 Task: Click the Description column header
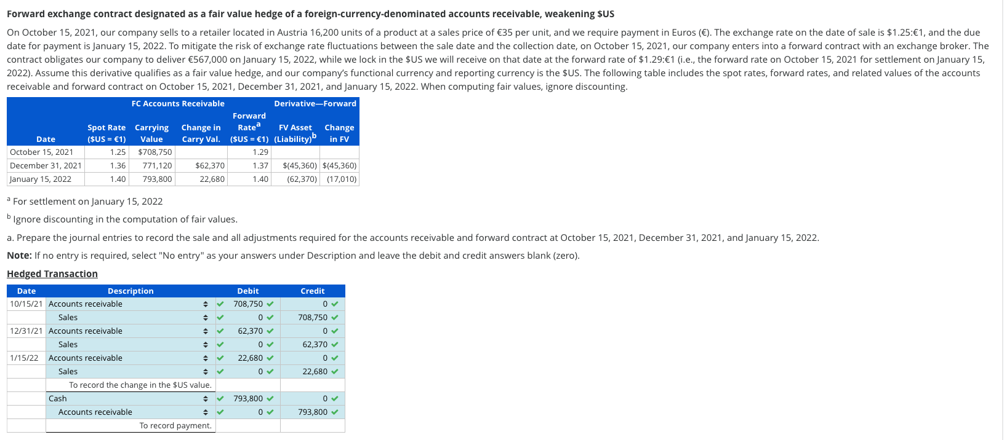131,291
